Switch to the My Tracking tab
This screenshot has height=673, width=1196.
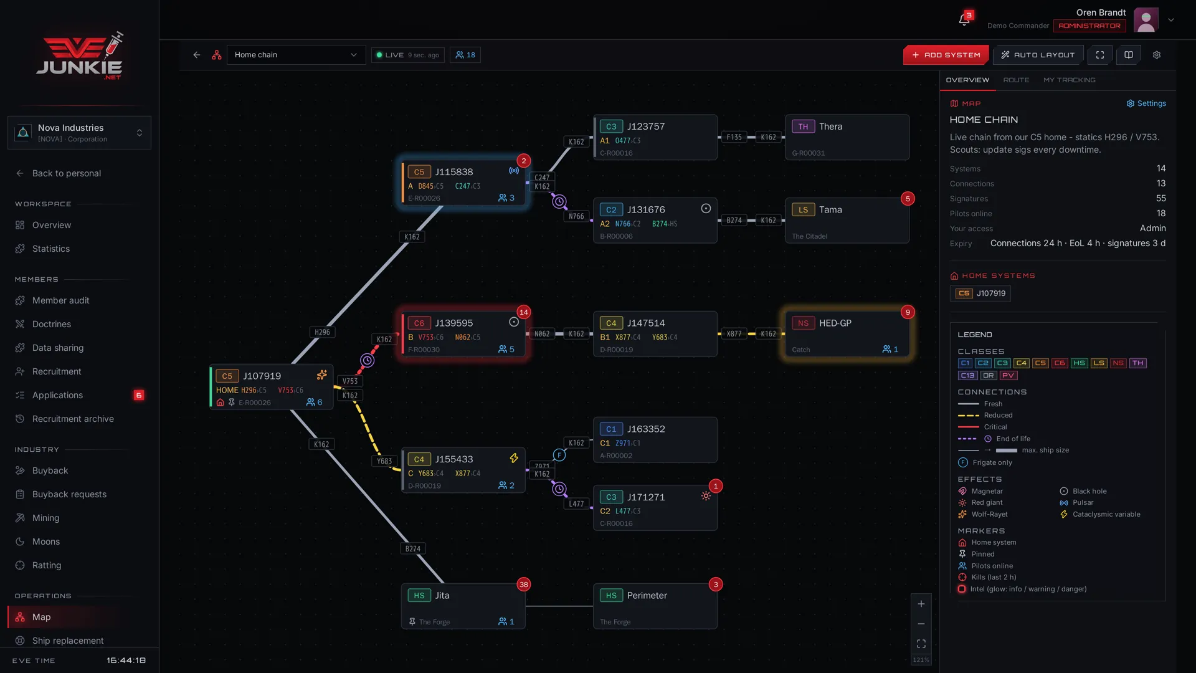click(1070, 80)
